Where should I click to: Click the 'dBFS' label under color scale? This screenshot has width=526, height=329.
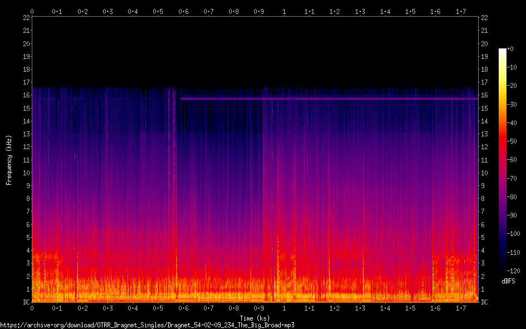pos(508,282)
